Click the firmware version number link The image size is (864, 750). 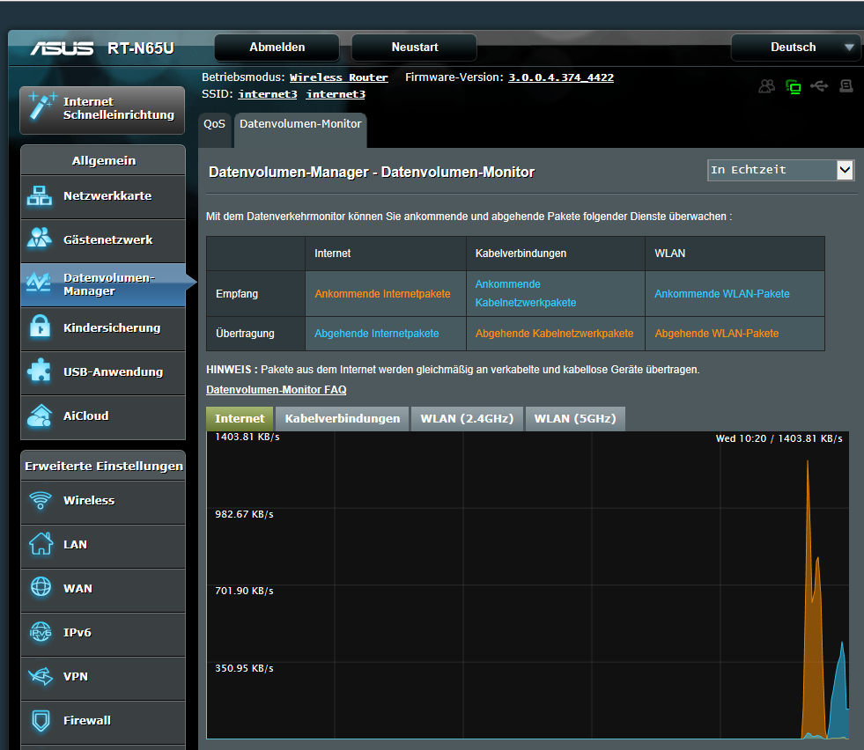point(560,77)
